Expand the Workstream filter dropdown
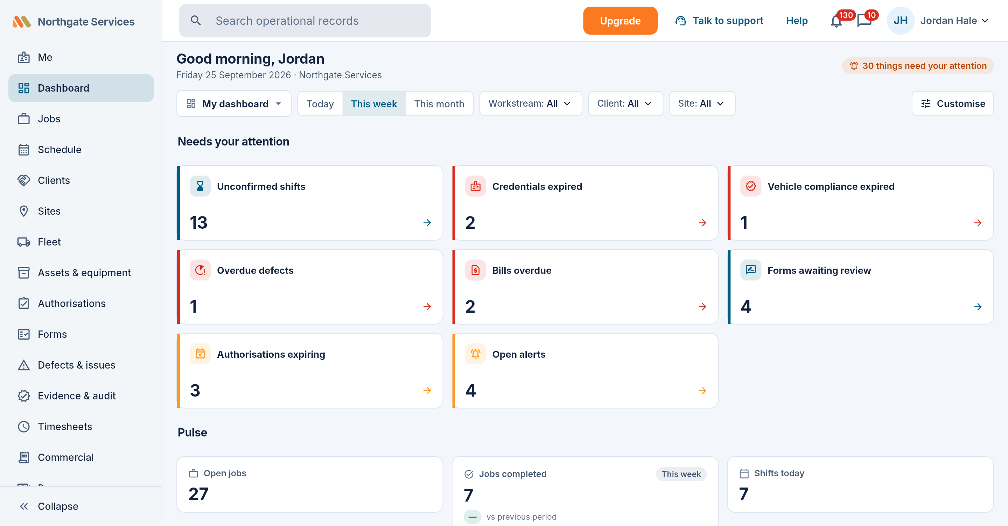This screenshot has height=526, width=1008. (x=531, y=104)
